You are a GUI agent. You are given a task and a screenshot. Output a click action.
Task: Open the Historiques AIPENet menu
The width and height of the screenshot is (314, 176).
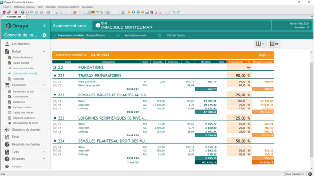pyautogui.click(x=69, y=7)
